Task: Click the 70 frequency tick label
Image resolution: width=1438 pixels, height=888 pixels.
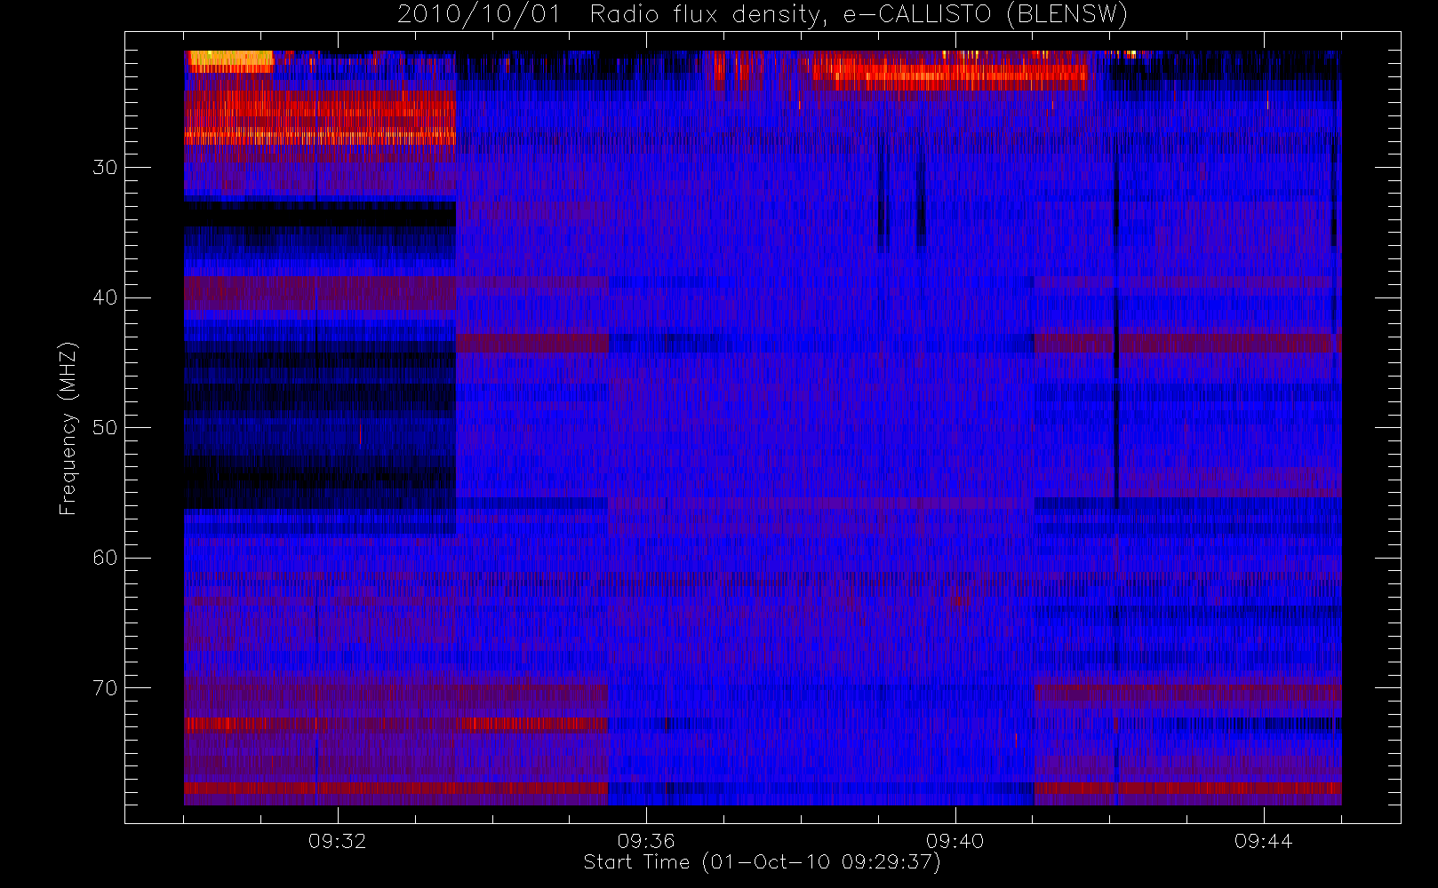Action: 105,688
